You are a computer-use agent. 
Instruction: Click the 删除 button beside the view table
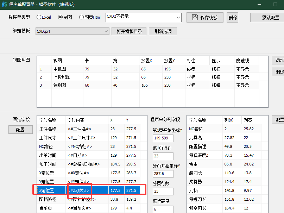coord(279,72)
